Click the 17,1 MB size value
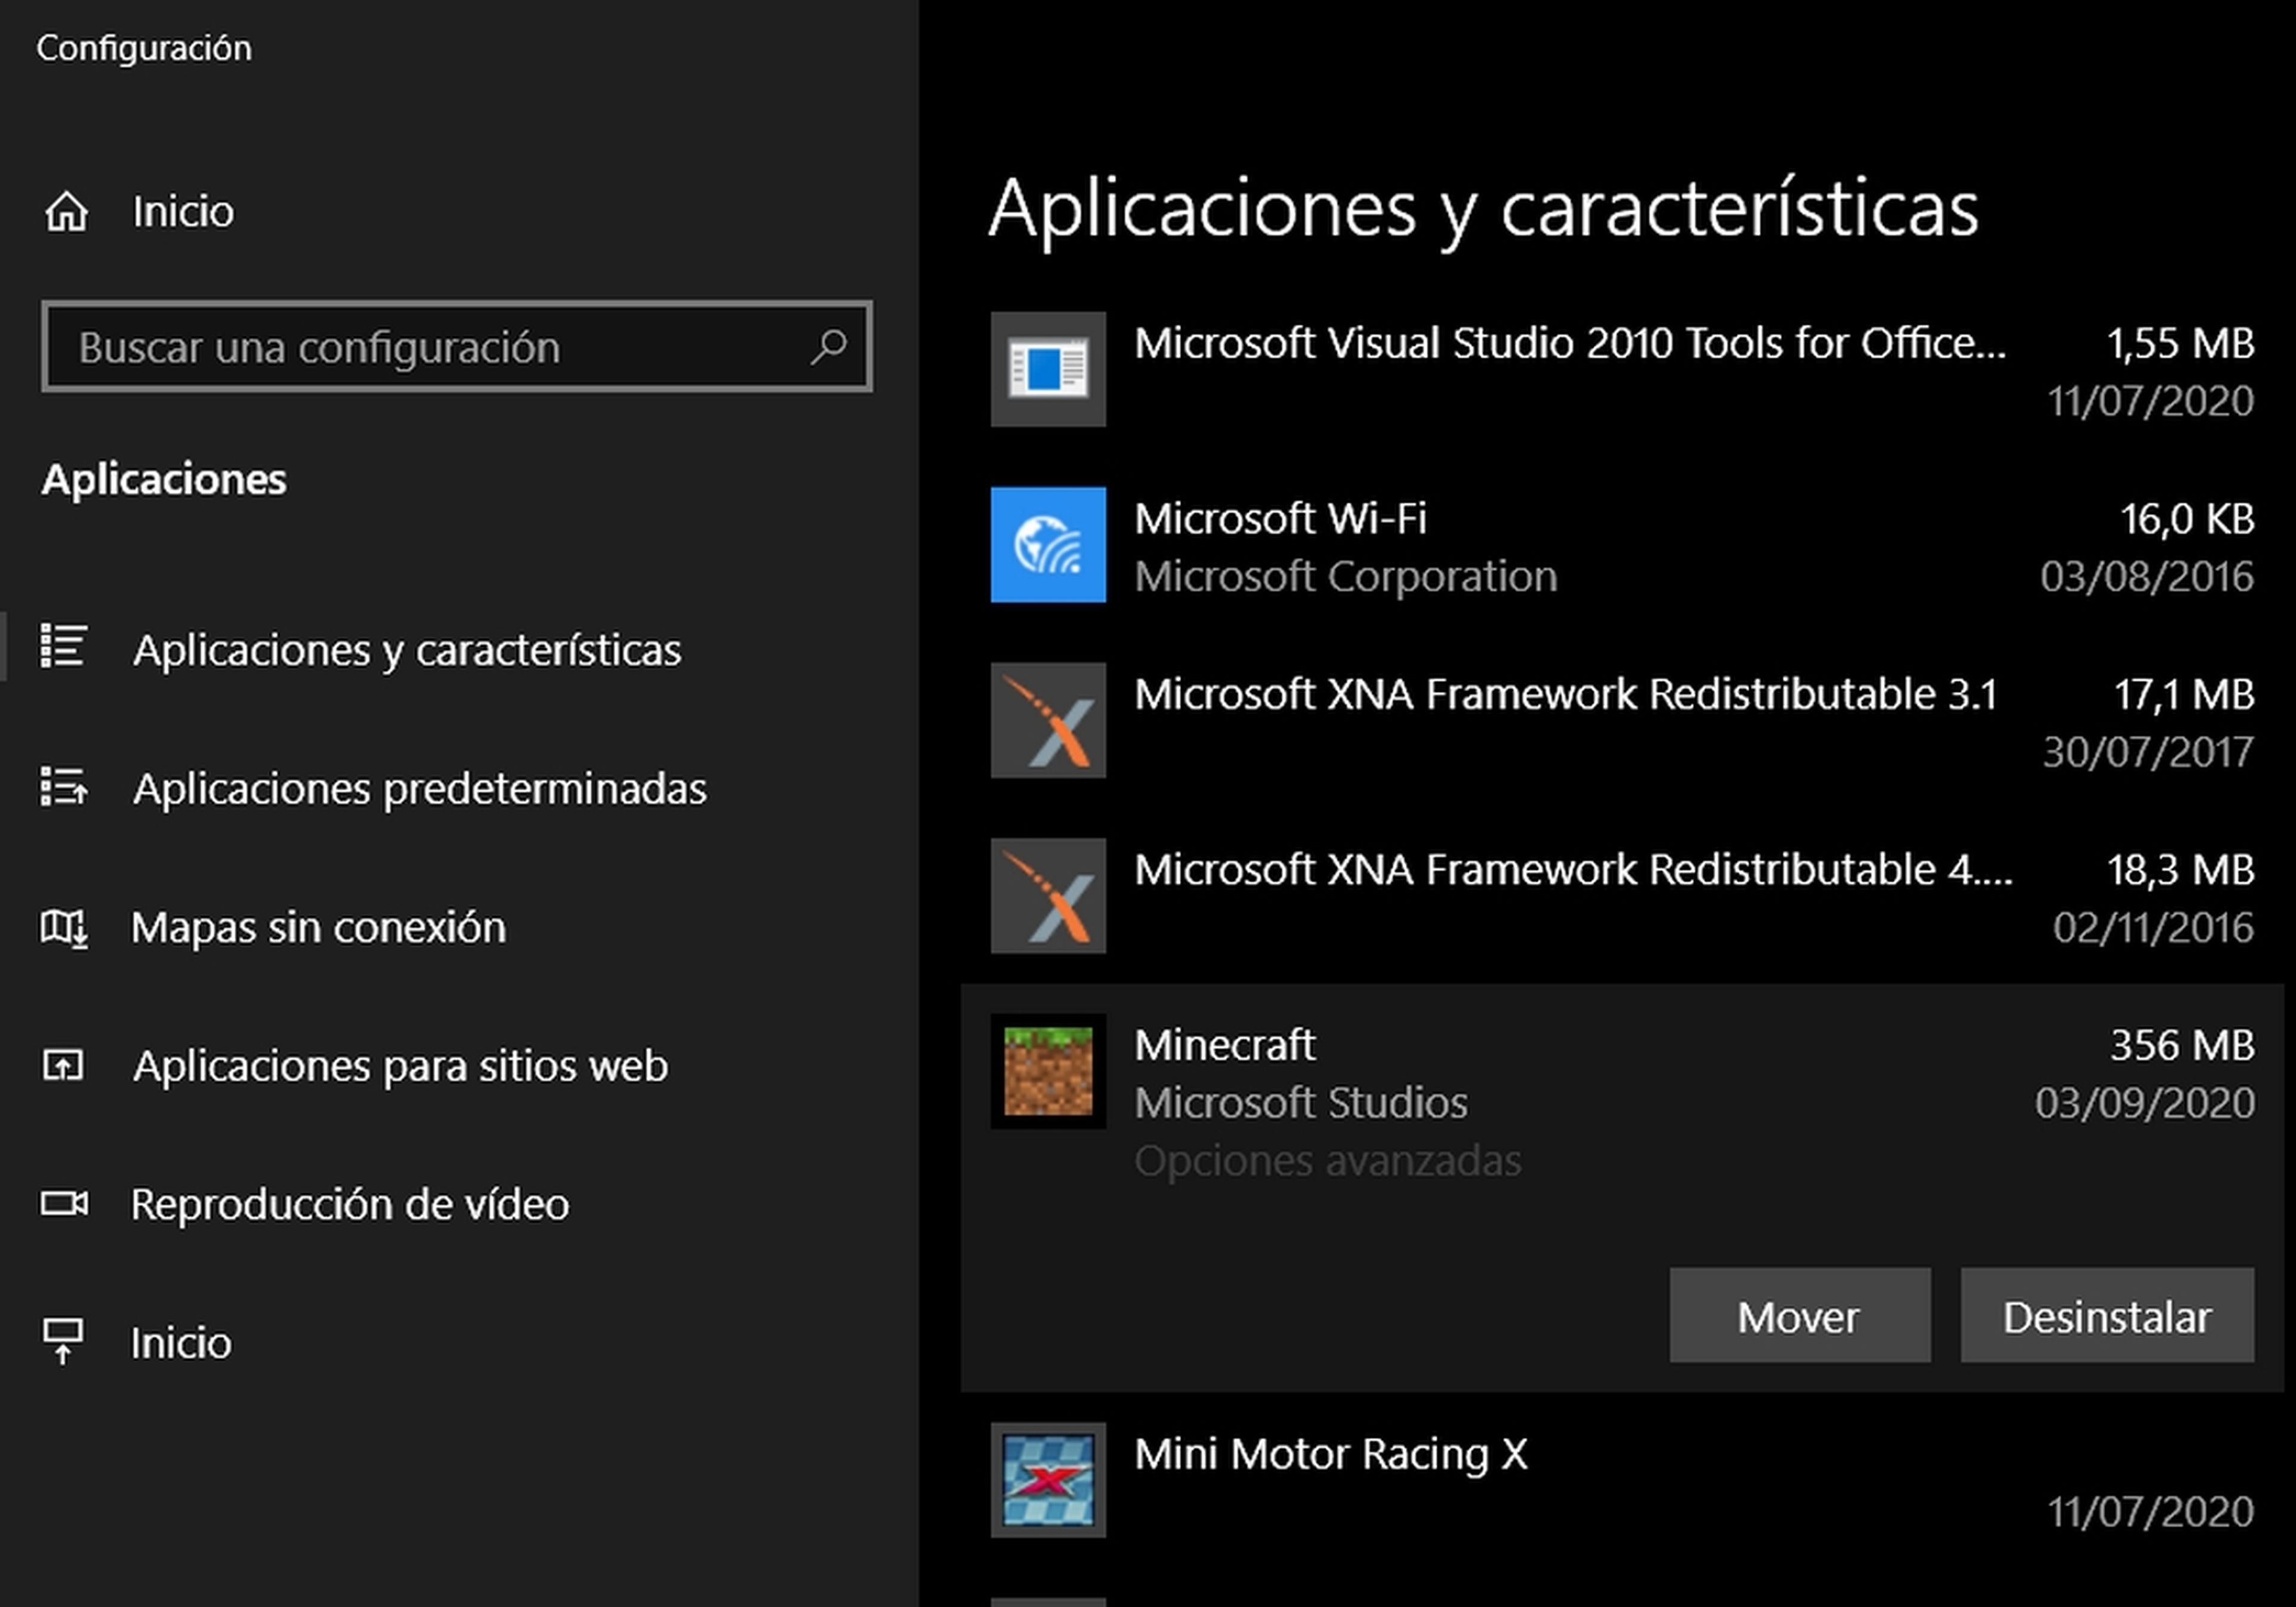Image resolution: width=2296 pixels, height=1607 pixels. pyautogui.click(x=2184, y=694)
